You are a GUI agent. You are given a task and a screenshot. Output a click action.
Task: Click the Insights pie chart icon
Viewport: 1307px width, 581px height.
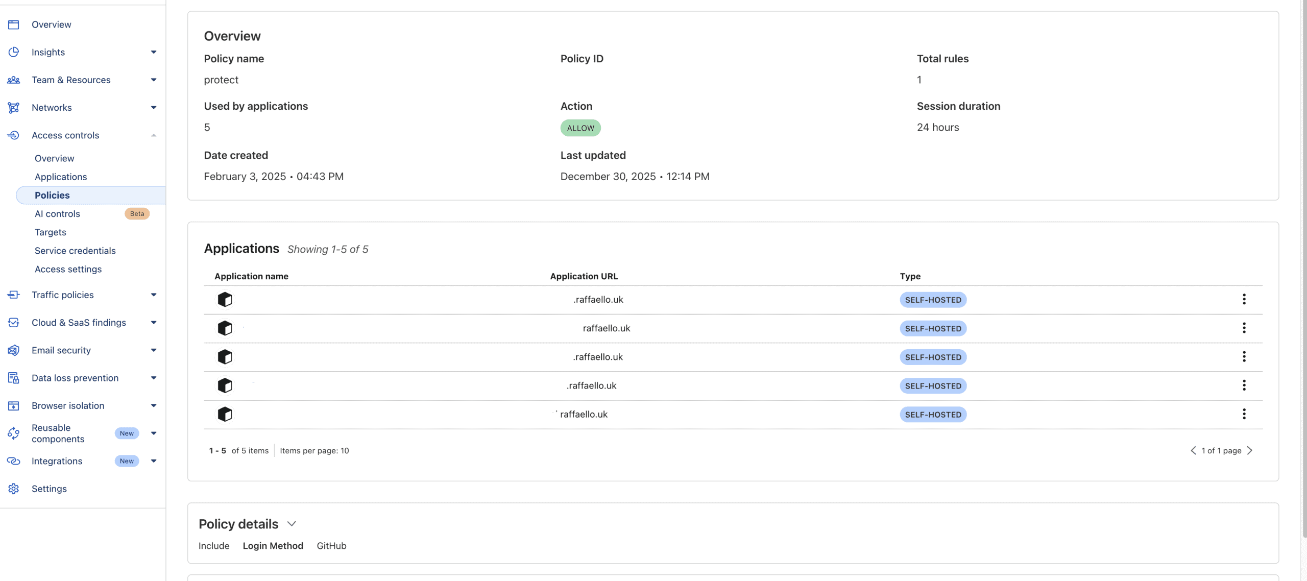(x=14, y=52)
